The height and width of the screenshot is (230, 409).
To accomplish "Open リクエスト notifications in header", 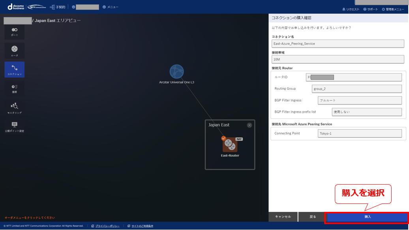I will pos(351,9).
